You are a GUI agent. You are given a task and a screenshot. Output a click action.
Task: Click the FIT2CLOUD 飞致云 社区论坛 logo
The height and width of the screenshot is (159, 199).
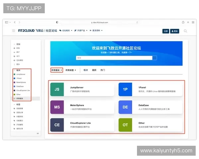point(37,30)
